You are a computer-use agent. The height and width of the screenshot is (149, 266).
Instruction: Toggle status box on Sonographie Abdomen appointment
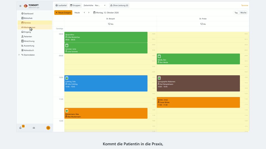click(x=159, y=78)
